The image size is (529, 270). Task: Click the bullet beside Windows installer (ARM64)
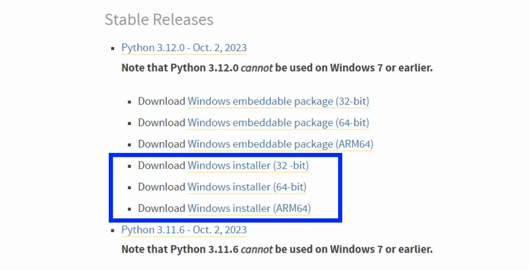click(130, 209)
